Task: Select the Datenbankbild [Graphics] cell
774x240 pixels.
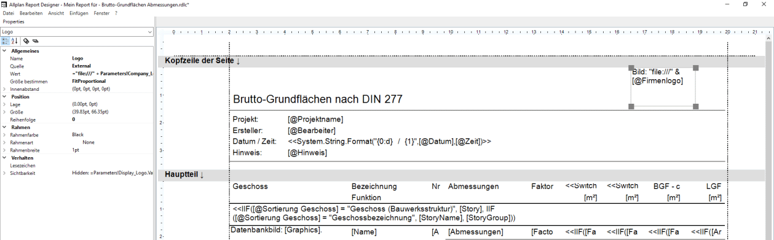Action: pos(277,230)
